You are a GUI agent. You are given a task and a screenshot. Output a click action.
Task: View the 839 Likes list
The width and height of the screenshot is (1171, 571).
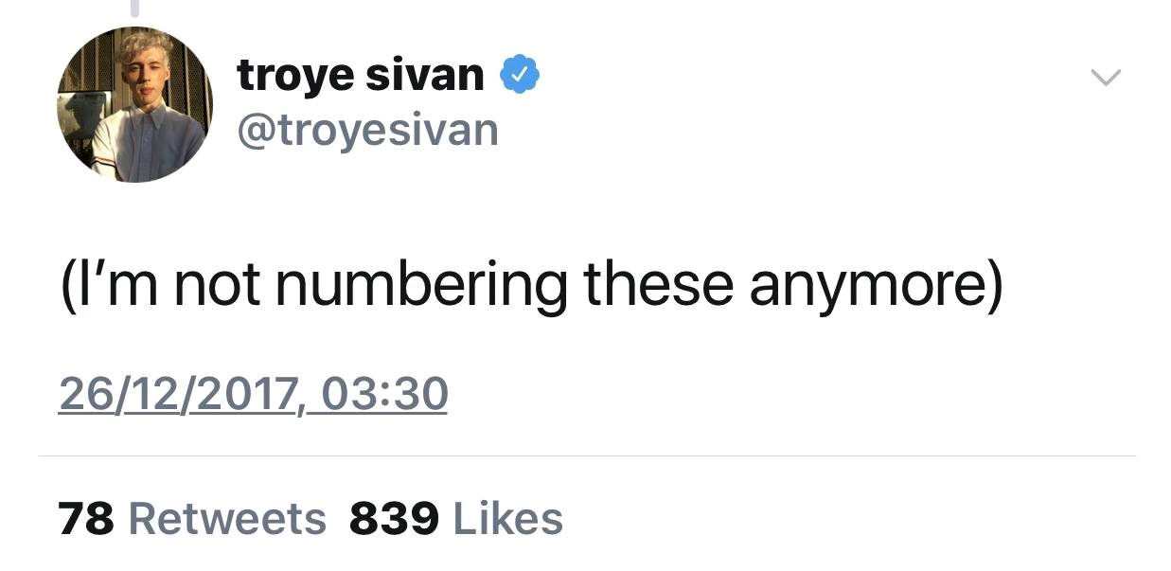(x=456, y=519)
